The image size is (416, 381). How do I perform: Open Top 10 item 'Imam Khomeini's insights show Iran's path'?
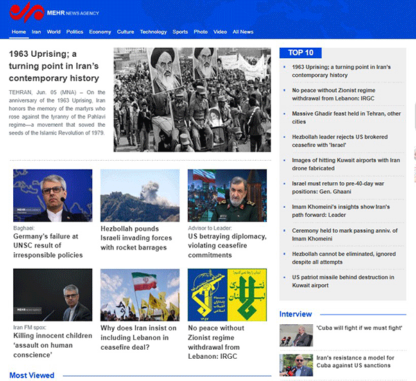[341, 211]
